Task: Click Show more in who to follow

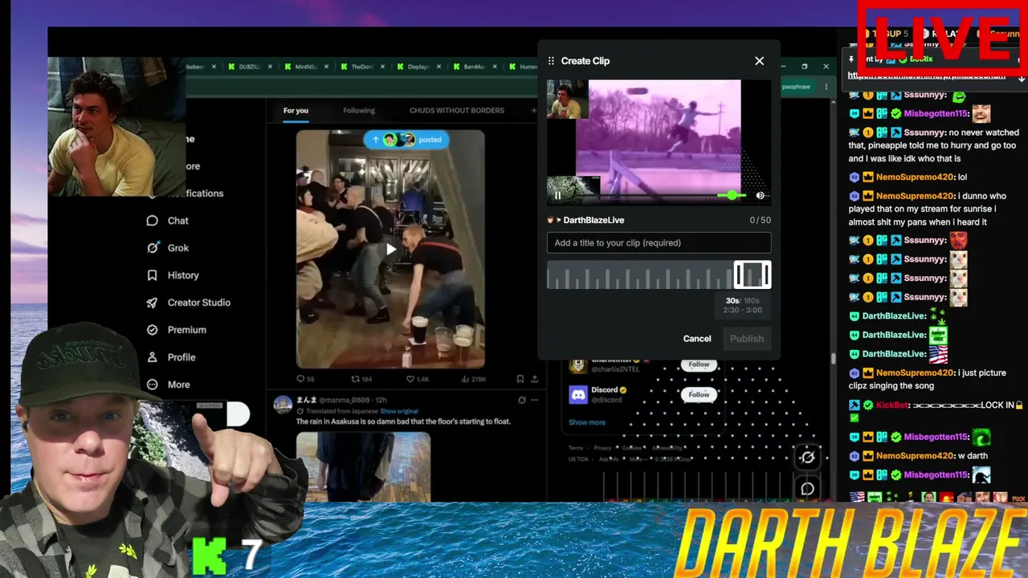Action: (x=587, y=422)
